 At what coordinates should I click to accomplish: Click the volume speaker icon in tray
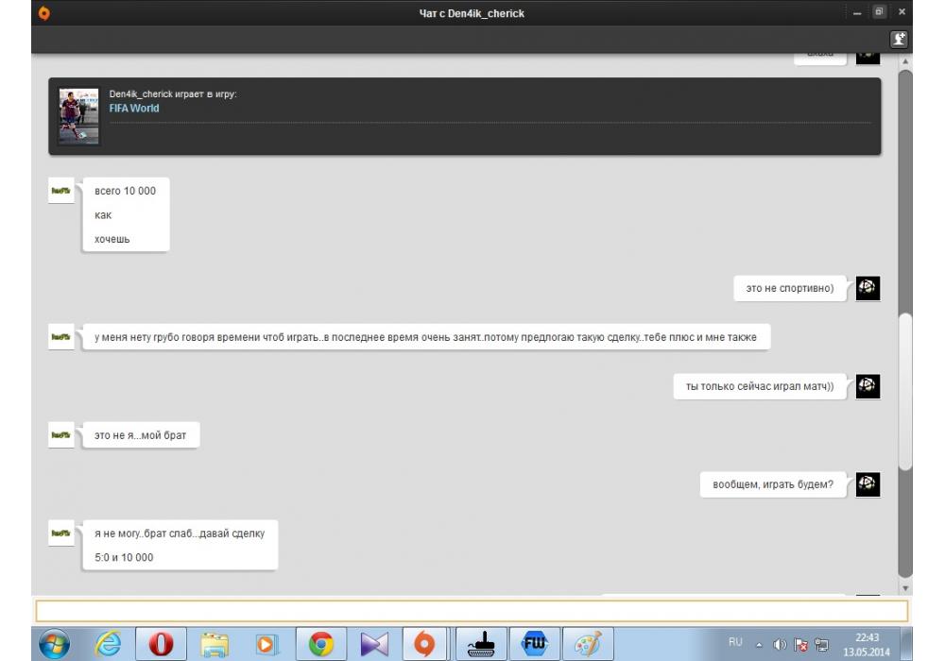(x=780, y=645)
